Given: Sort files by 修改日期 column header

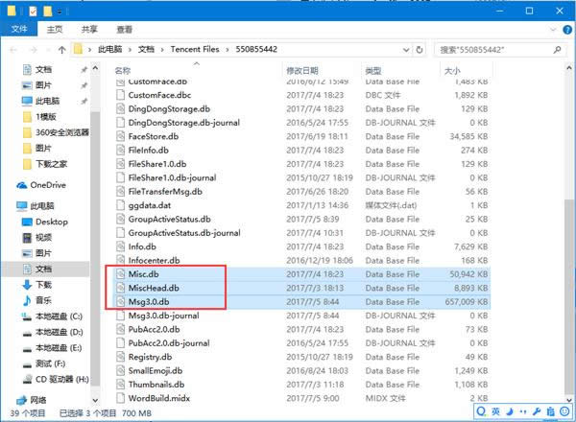Looking at the screenshot, I should point(303,71).
